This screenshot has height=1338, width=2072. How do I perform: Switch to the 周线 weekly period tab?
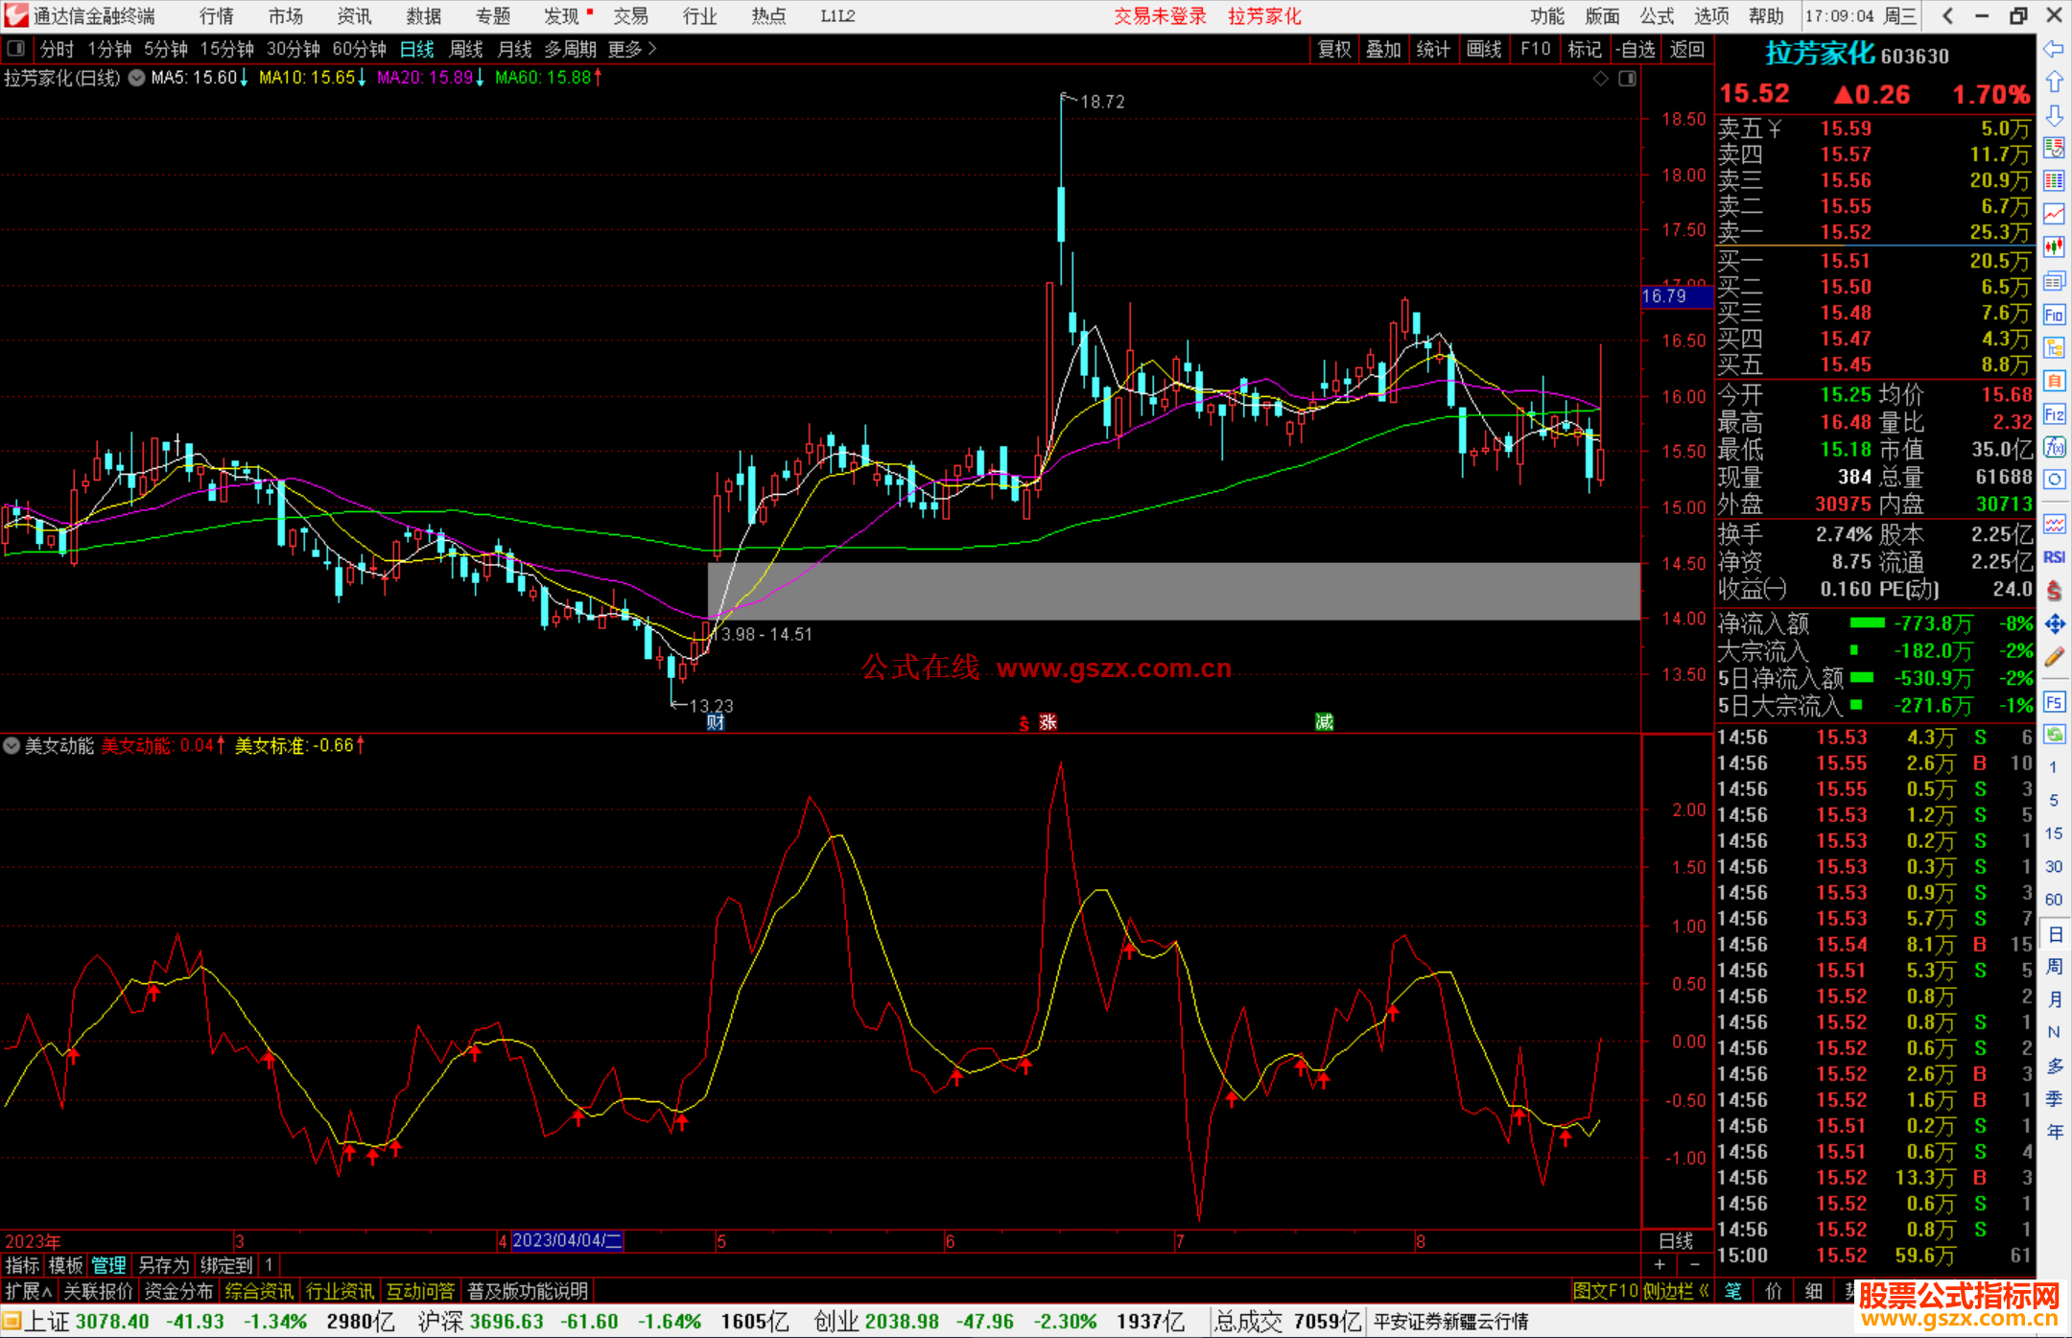tap(465, 48)
